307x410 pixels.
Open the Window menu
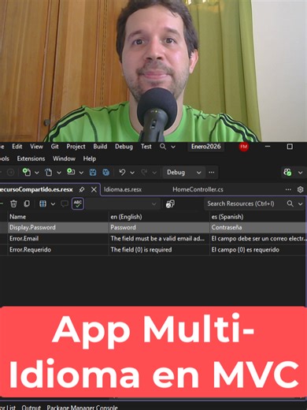pos(64,158)
